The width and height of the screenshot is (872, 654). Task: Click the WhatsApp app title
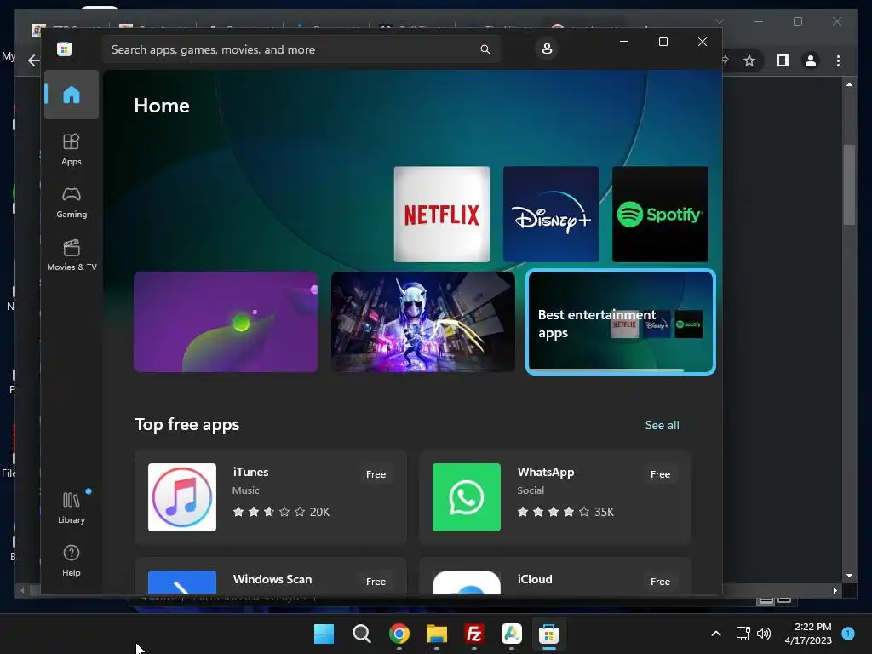click(546, 472)
